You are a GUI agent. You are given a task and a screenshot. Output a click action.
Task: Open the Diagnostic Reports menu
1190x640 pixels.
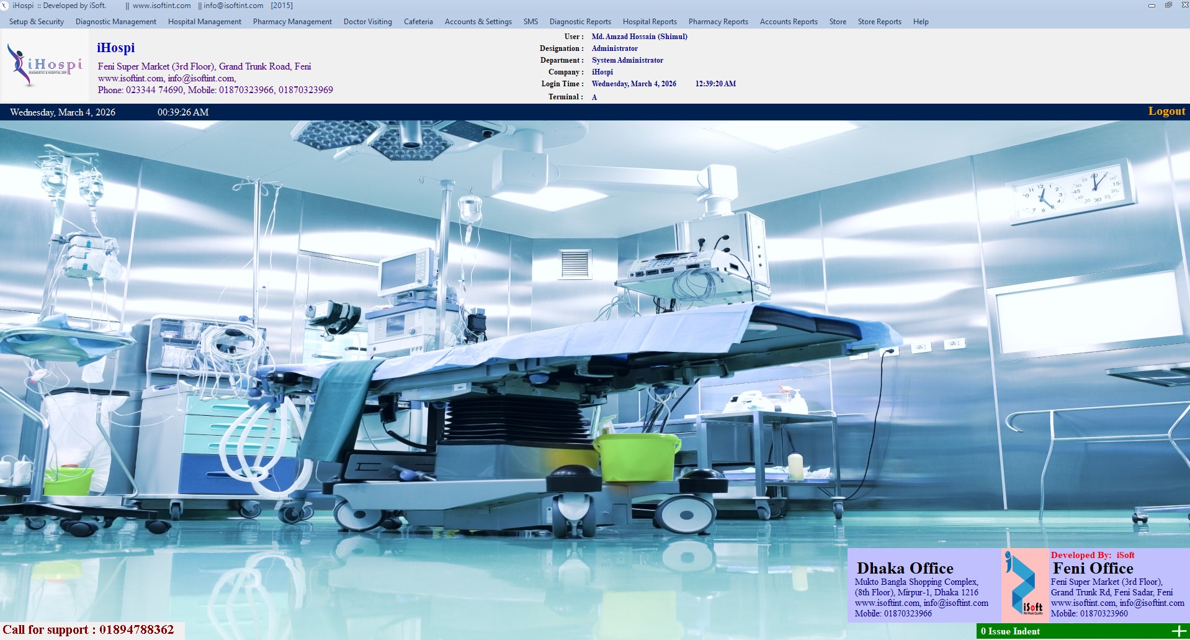(580, 22)
